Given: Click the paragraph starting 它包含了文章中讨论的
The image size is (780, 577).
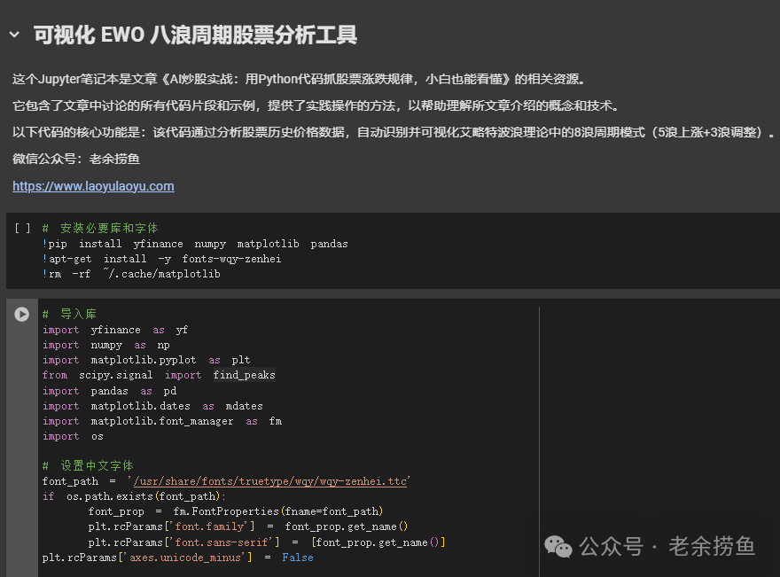Looking at the screenshot, I should (317, 106).
